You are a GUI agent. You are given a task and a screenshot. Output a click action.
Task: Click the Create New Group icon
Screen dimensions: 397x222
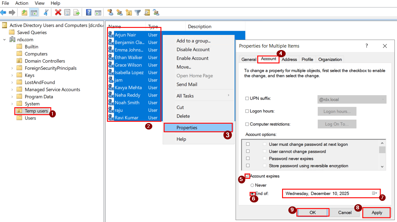tap(119, 12)
